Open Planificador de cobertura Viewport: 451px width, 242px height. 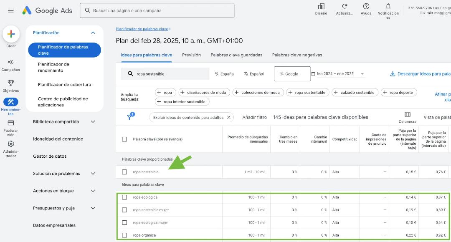(64, 85)
